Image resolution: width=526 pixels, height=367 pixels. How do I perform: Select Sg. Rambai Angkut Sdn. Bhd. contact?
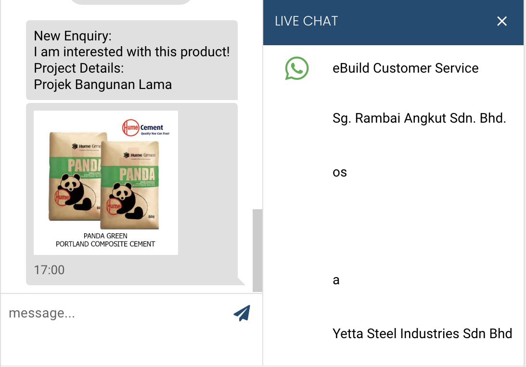(419, 118)
